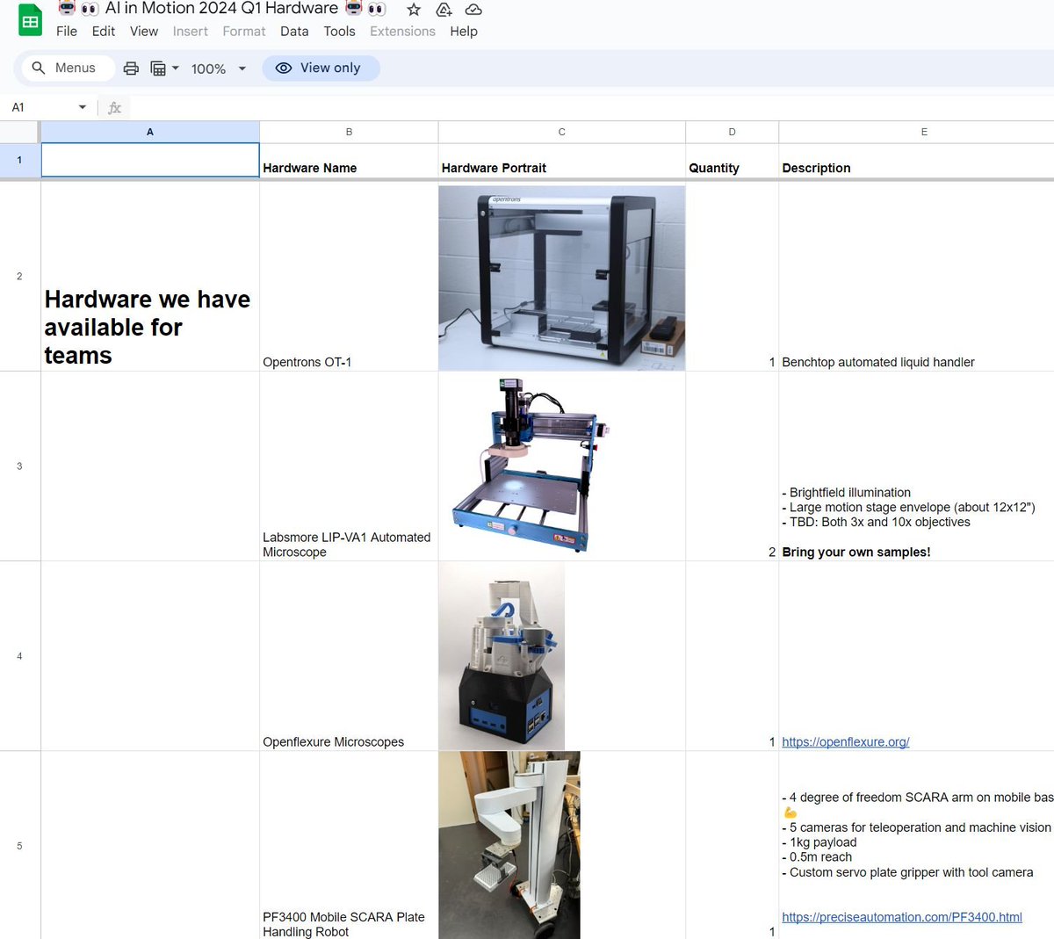Open the filter views table icon
The width and height of the screenshot is (1054, 939).
click(158, 69)
